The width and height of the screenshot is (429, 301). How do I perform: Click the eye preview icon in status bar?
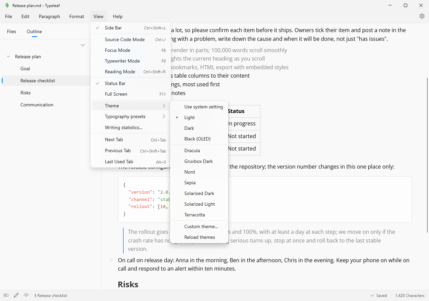pos(26,295)
